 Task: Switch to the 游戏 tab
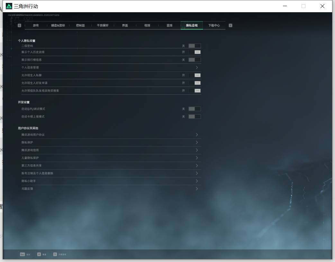[36, 25]
